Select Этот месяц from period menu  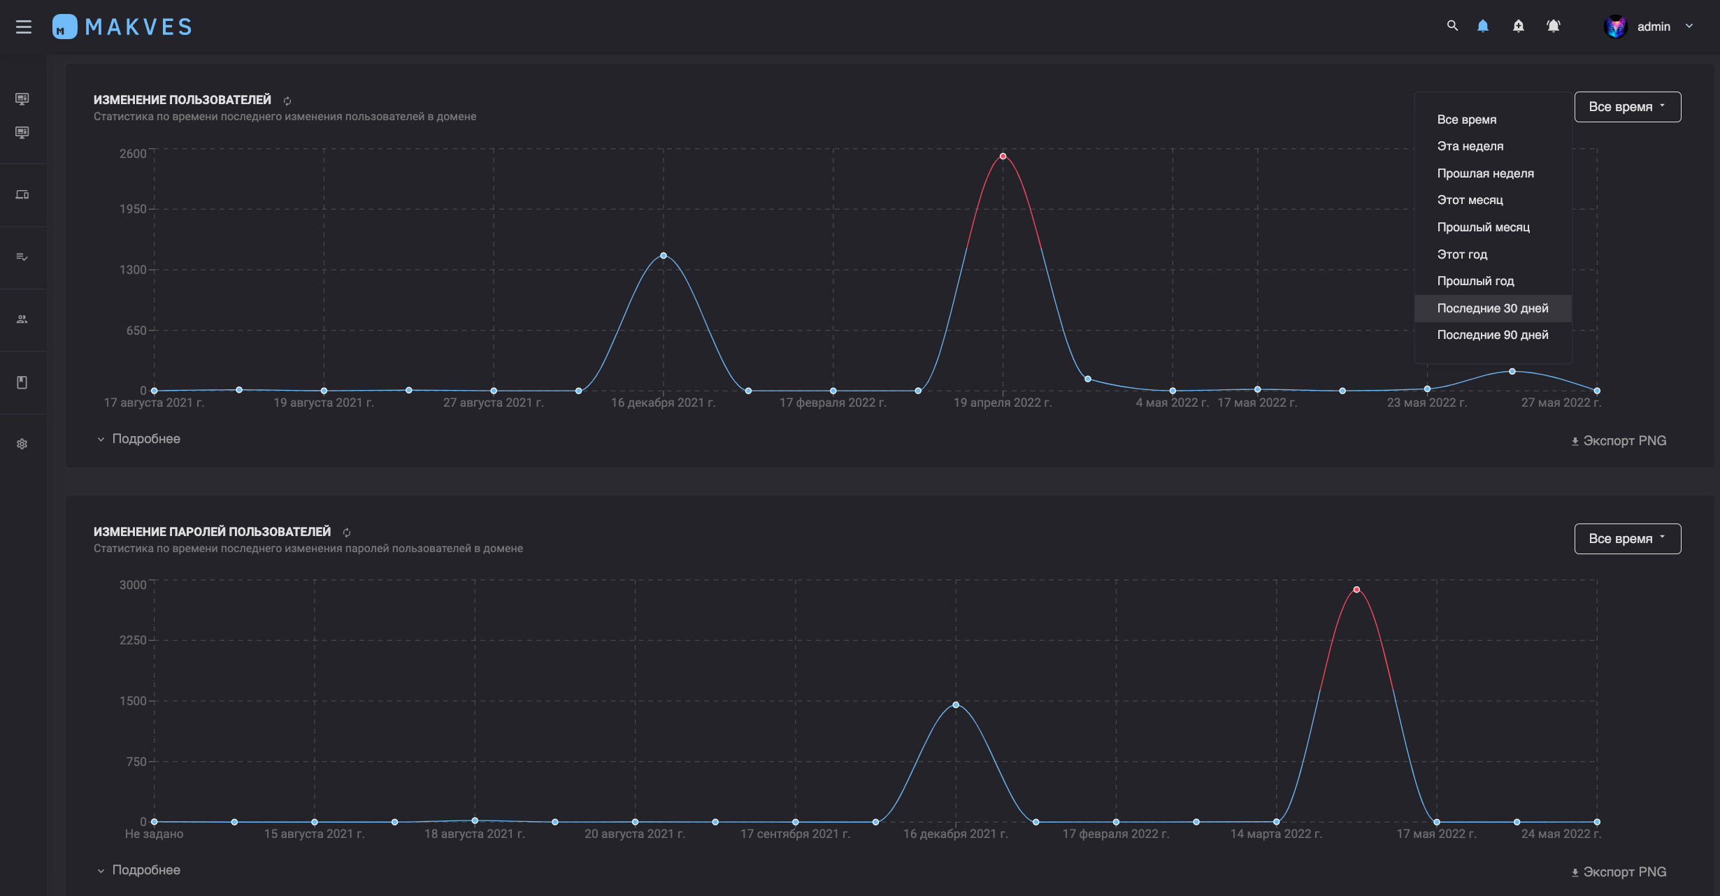(x=1493, y=200)
